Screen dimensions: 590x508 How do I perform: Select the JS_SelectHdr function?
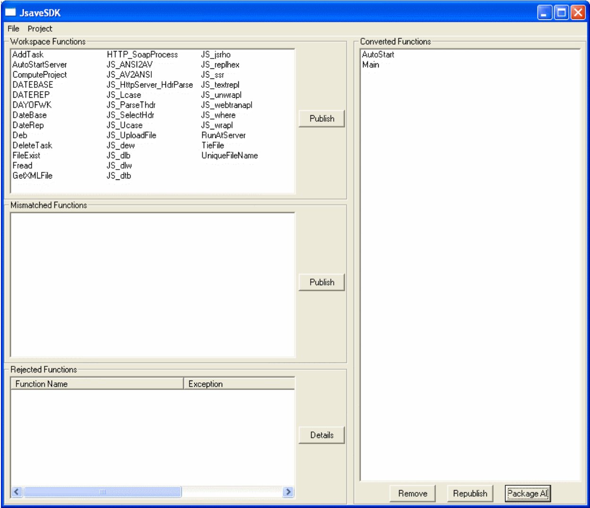(130, 115)
